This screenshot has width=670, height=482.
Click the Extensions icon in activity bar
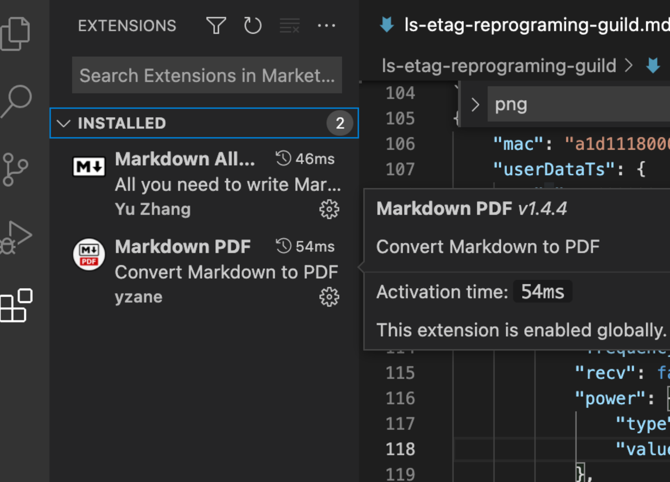point(16,305)
